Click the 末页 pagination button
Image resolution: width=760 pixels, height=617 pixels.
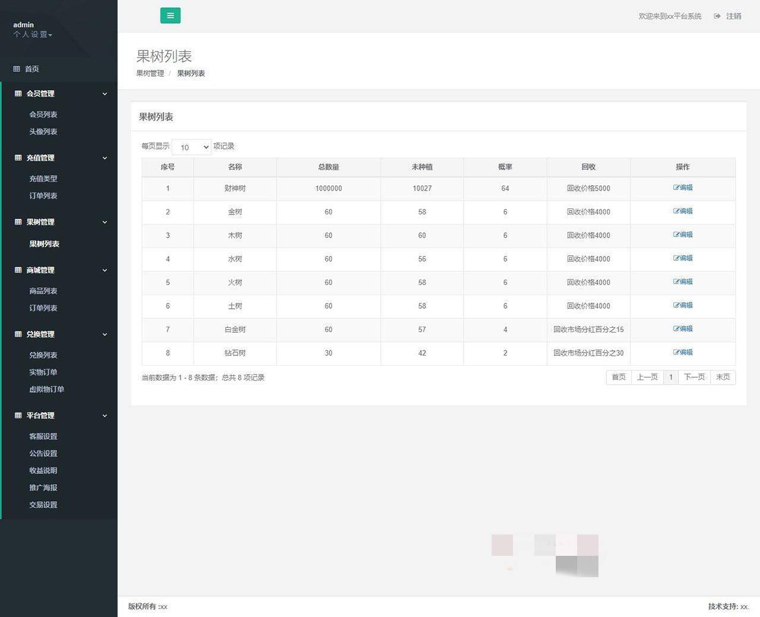723,377
